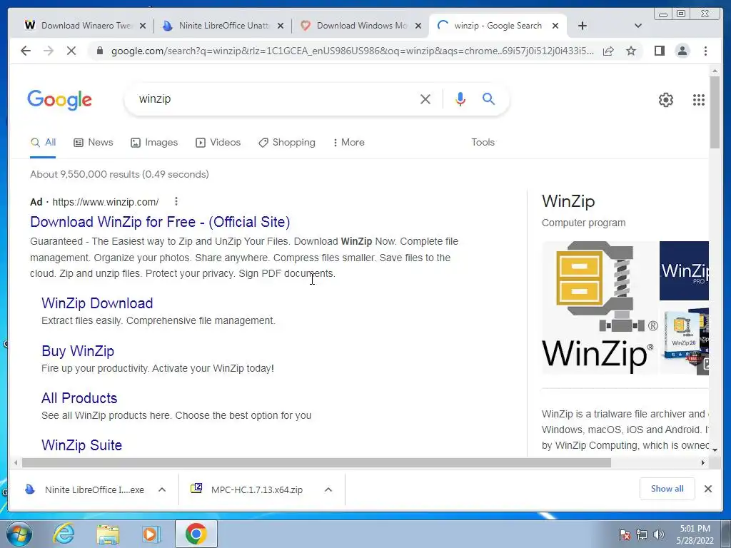Screen dimensions: 731x548
Task: Click the Google logo
Action: pos(60,100)
